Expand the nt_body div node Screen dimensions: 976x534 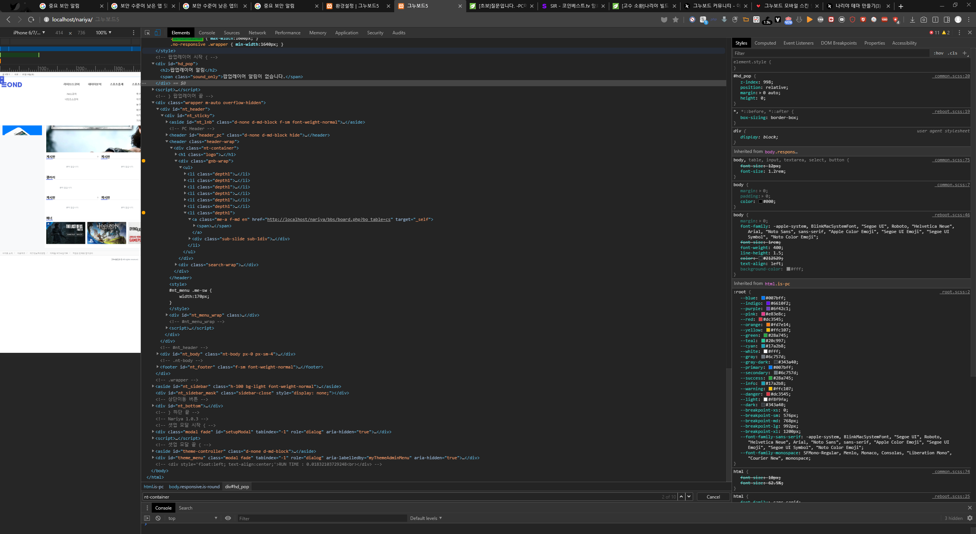(158, 354)
